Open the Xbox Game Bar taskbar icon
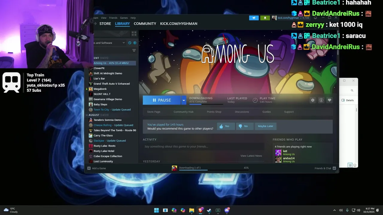The width and height of the screenshot is (383, 215). 218,210
